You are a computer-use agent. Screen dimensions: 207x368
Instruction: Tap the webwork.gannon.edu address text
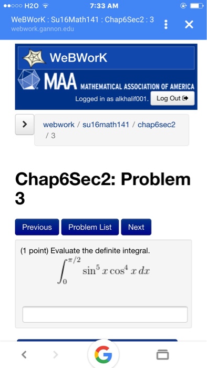click(x=43, y=29)
